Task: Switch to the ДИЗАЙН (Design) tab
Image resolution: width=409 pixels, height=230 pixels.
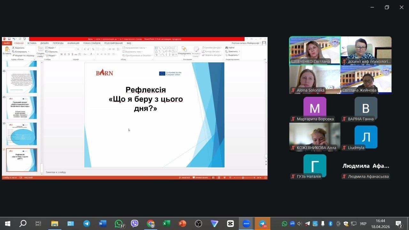Action: click(44, 43)
